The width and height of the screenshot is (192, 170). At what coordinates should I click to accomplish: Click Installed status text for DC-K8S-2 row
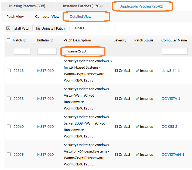tap(146, 126)
